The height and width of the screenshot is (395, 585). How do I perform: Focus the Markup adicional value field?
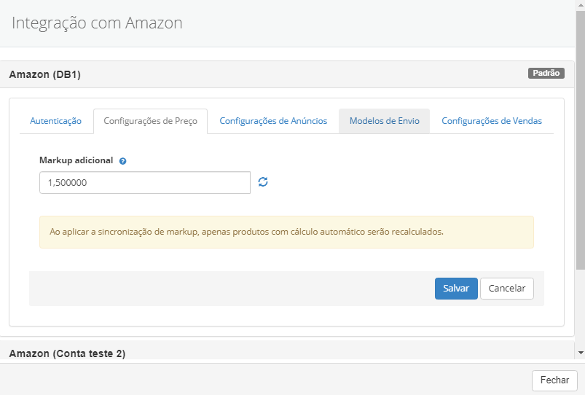click(x=145, y=183)
